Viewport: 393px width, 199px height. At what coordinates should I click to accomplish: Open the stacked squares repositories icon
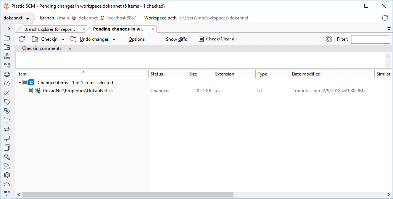[7, 148]
